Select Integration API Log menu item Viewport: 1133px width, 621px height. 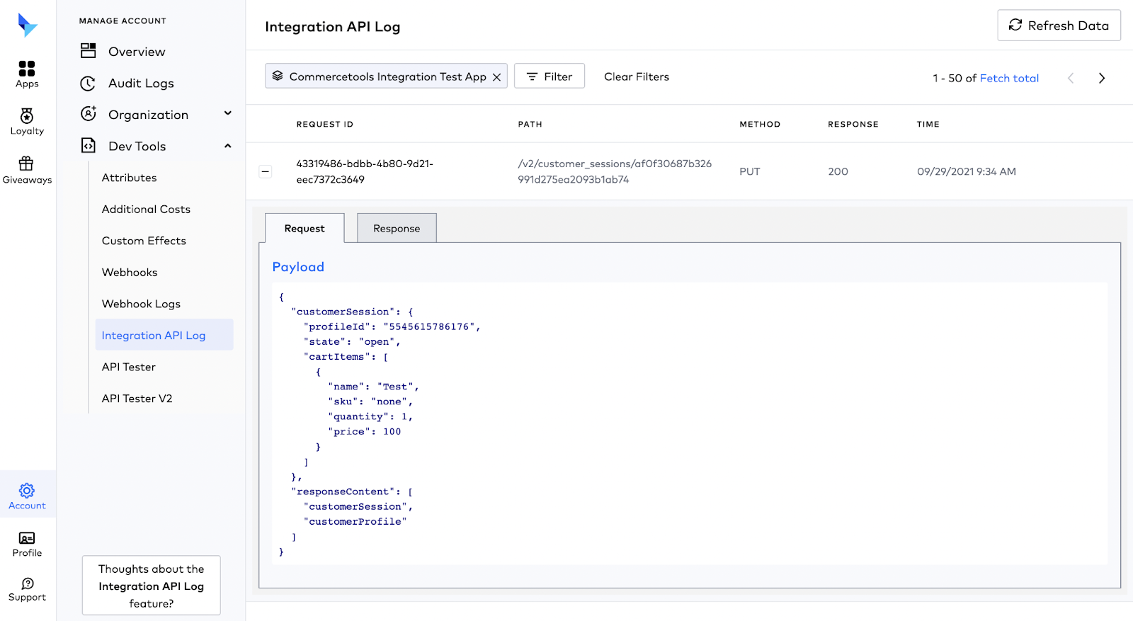(x=164, y=335)
